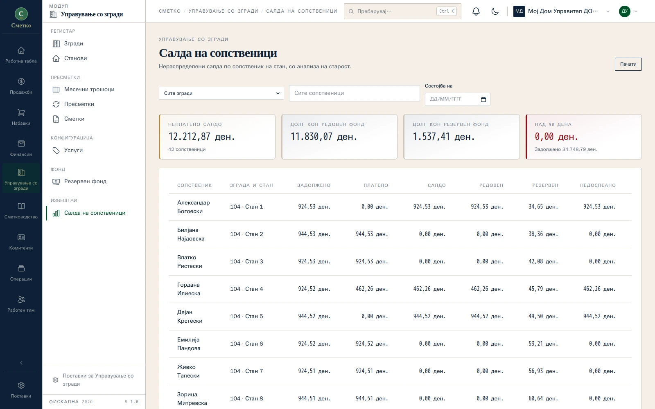Click the Печати button

[x=628, y=64]
